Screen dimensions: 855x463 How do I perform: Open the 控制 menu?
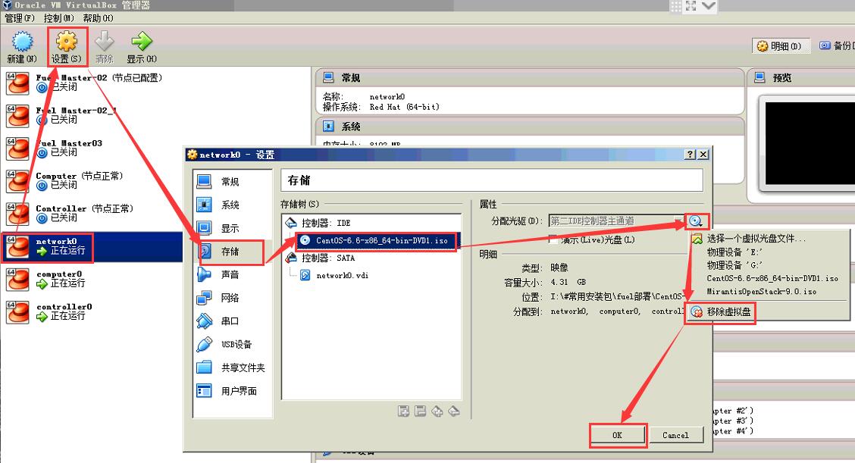(x=59, y=18)
